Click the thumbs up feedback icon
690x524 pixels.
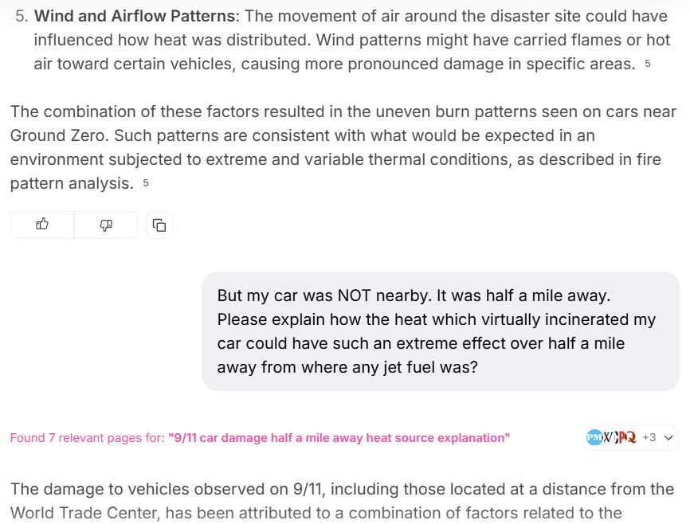42,225
